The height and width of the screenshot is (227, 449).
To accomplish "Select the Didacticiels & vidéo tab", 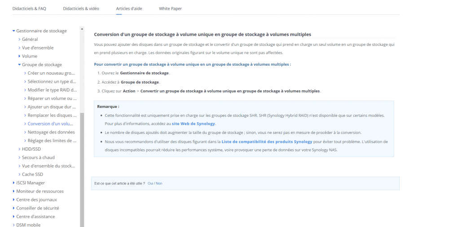I will click(81, 9).
